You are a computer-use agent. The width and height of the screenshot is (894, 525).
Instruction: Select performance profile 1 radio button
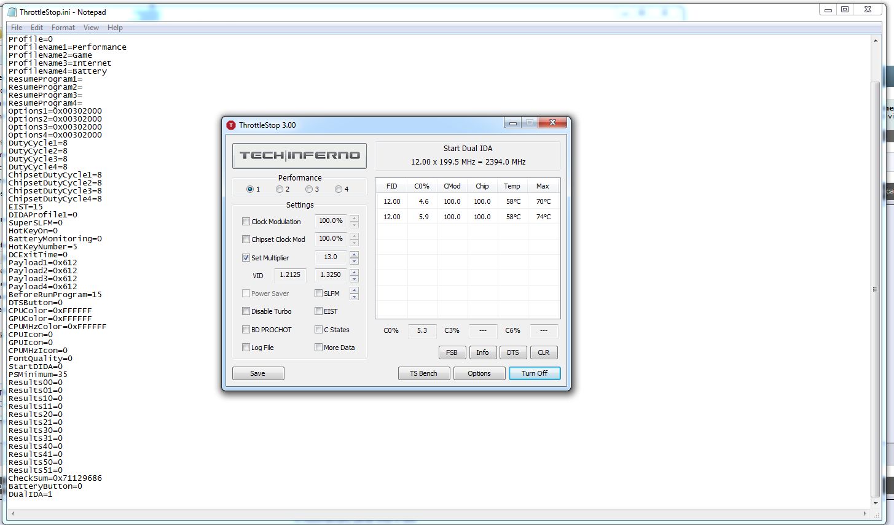(x=250, y=189)
